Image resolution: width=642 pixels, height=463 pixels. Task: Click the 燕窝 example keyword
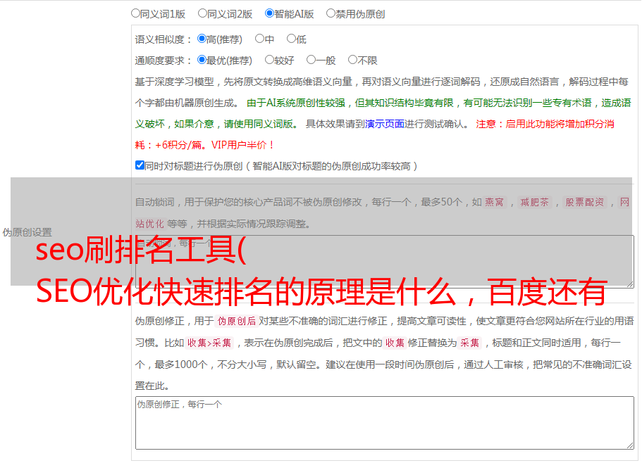494,202
